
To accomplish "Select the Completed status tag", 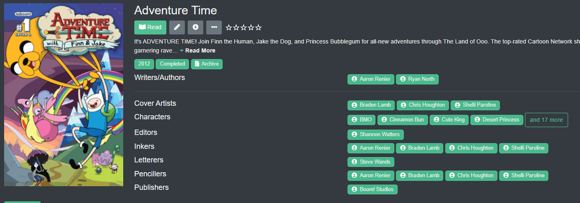I will pos(173,64).
